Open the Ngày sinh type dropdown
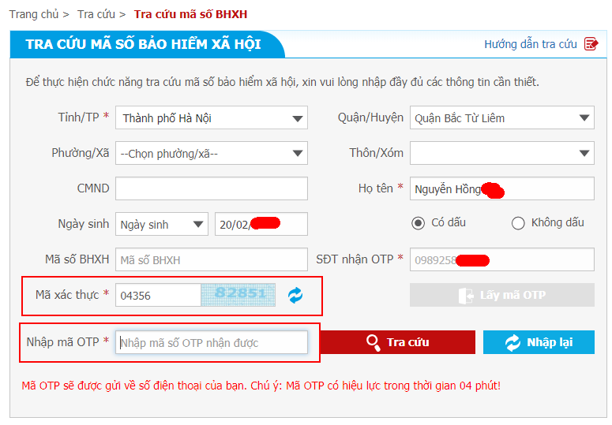The height and width of the screenshot is (425, 612). (162, 224)
